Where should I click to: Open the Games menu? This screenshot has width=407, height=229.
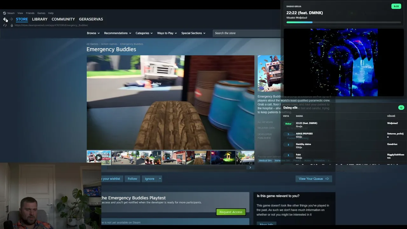[x=41, y=13]
